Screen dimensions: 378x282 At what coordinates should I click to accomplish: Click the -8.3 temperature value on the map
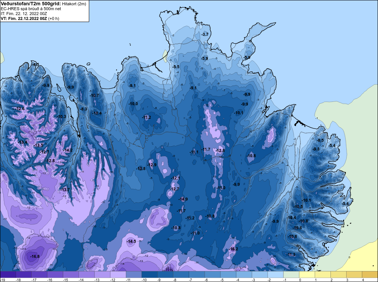84,109
